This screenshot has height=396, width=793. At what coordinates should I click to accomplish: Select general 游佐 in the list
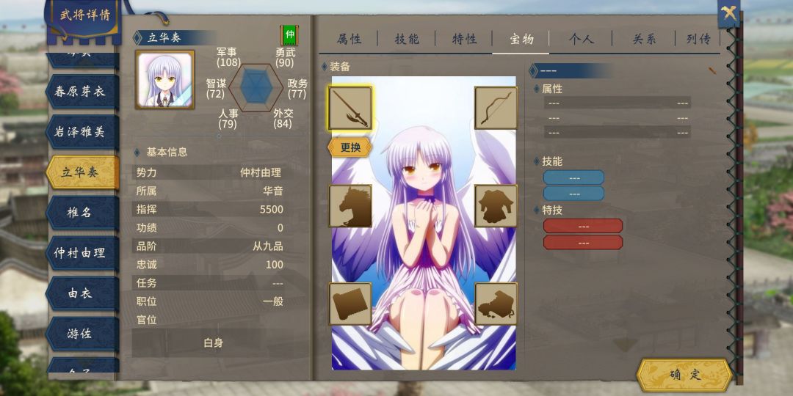click(x=82, y=334)
